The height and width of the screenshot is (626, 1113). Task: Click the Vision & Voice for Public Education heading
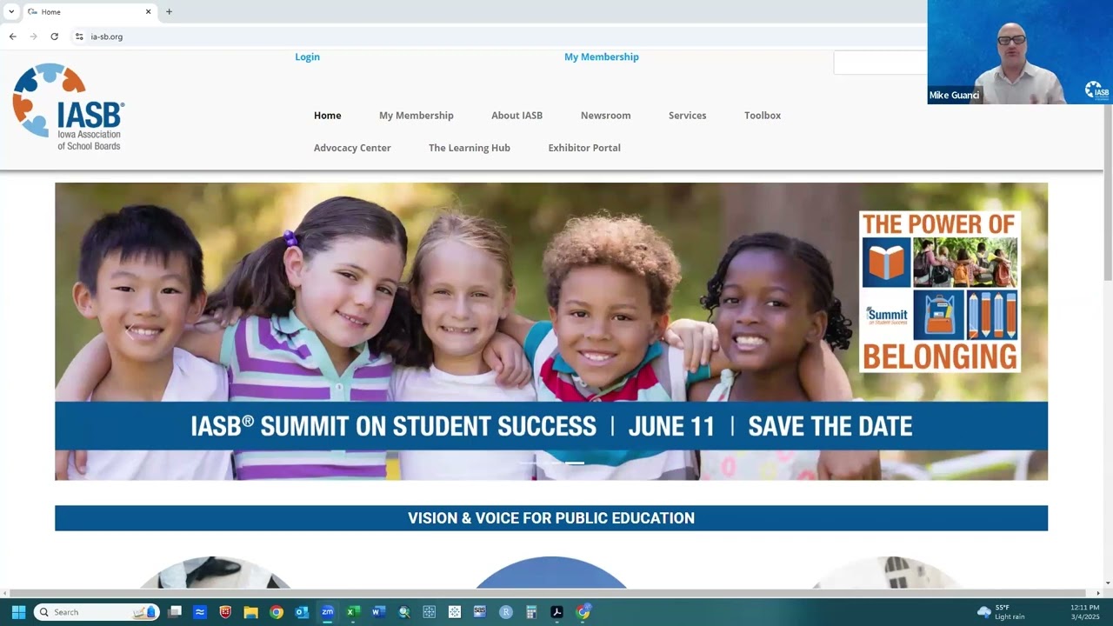[551, 518]
